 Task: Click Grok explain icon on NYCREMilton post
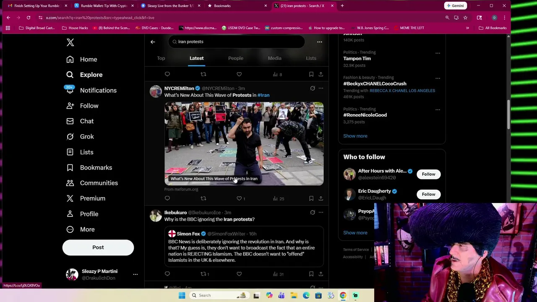pos(313,89)
